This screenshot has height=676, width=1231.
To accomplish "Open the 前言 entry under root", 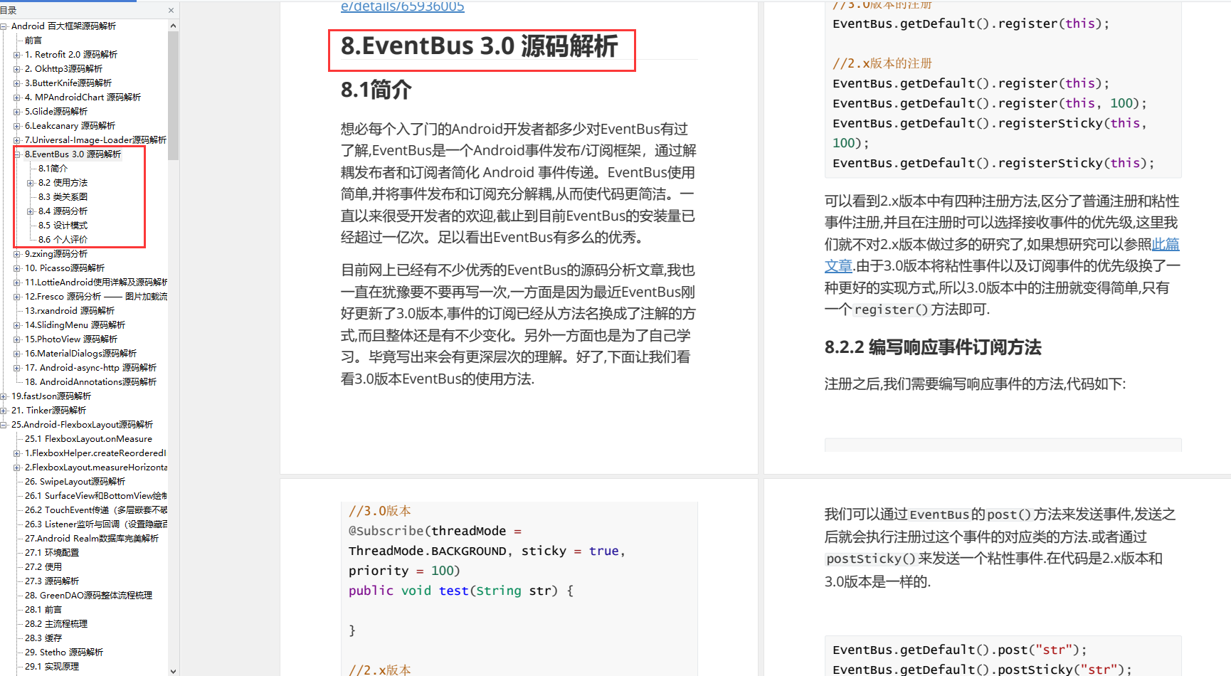I will pos(33,41).
